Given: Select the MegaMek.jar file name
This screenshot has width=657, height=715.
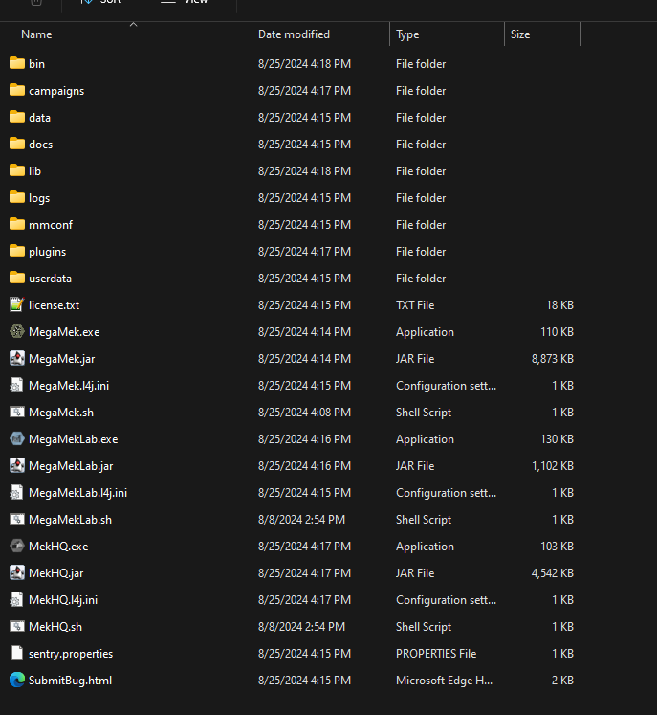Looking at the screenshot, I should [x=62, y=359].
